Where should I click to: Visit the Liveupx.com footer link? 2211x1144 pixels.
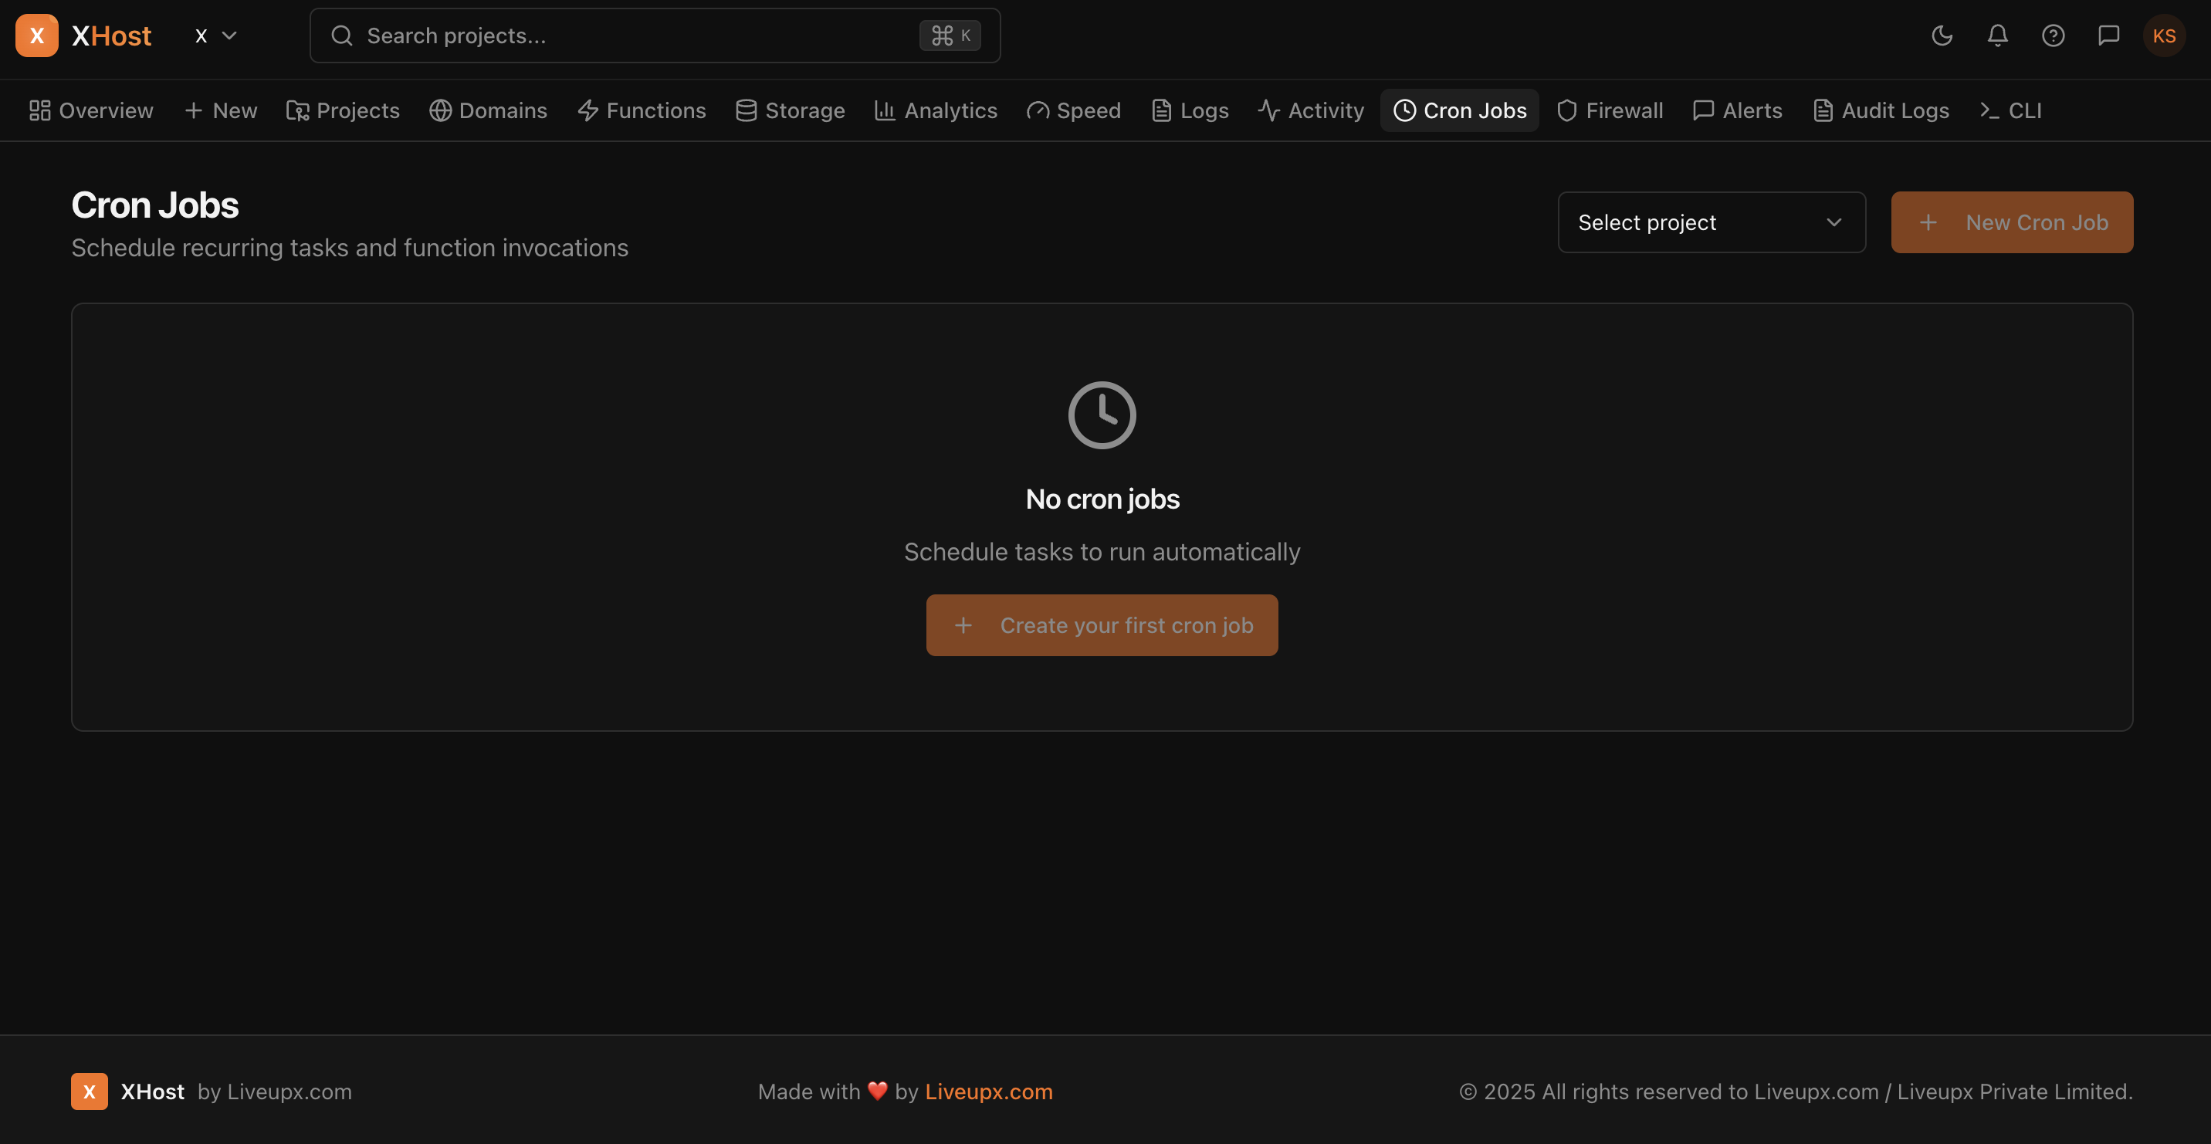tap(988, 1091)
